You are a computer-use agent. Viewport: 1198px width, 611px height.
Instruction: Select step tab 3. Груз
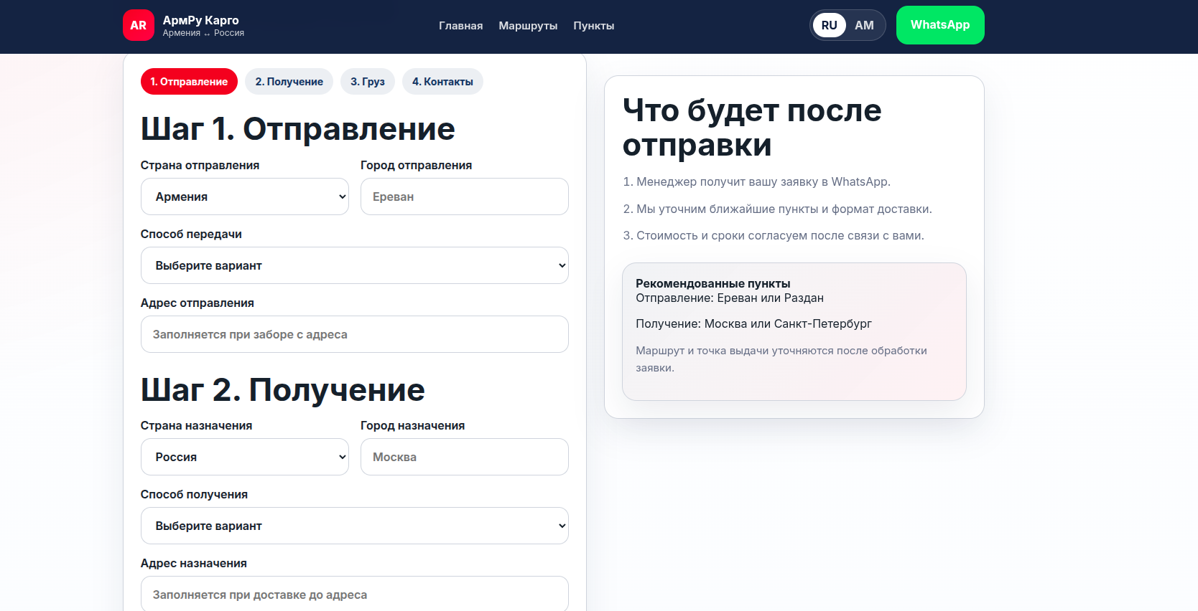tap(368, 82)
